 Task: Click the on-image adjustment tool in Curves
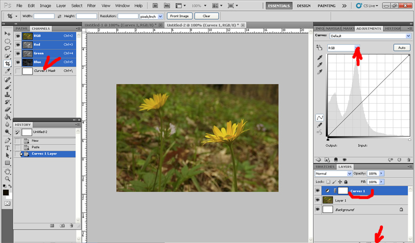click(x=319, y=48)
